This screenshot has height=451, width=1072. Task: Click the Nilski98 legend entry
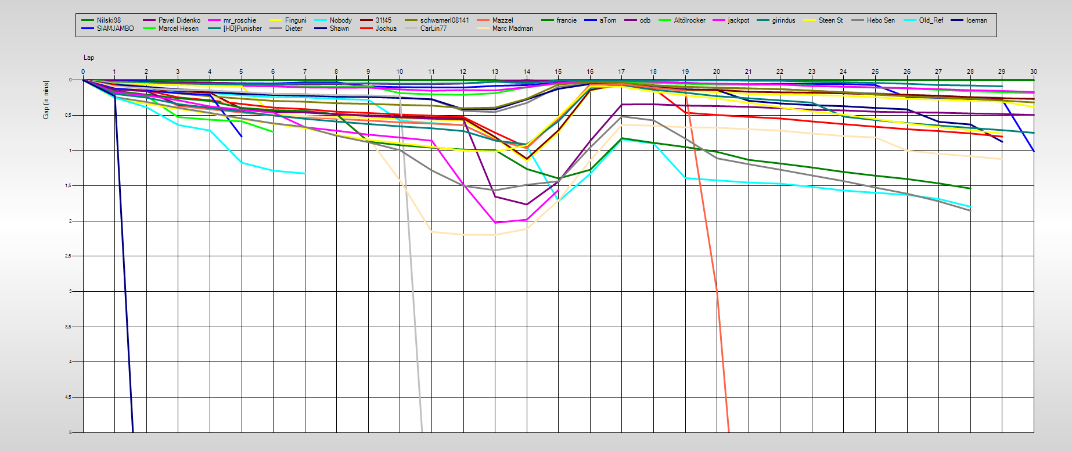click(x=109, y=20)
